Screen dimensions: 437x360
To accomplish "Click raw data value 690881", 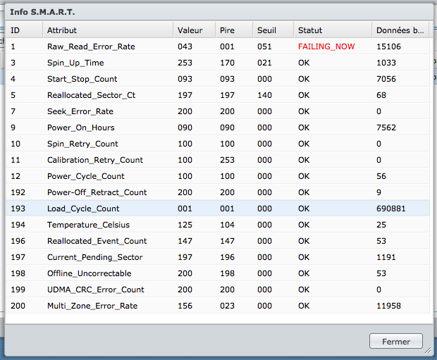I will click(390, 209).
